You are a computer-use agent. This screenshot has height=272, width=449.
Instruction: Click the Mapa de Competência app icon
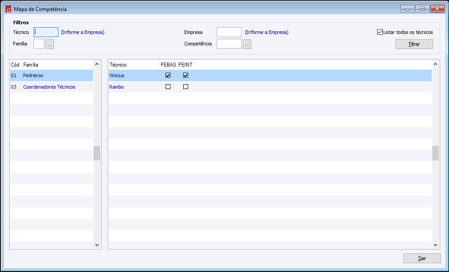tap(8, 9)
